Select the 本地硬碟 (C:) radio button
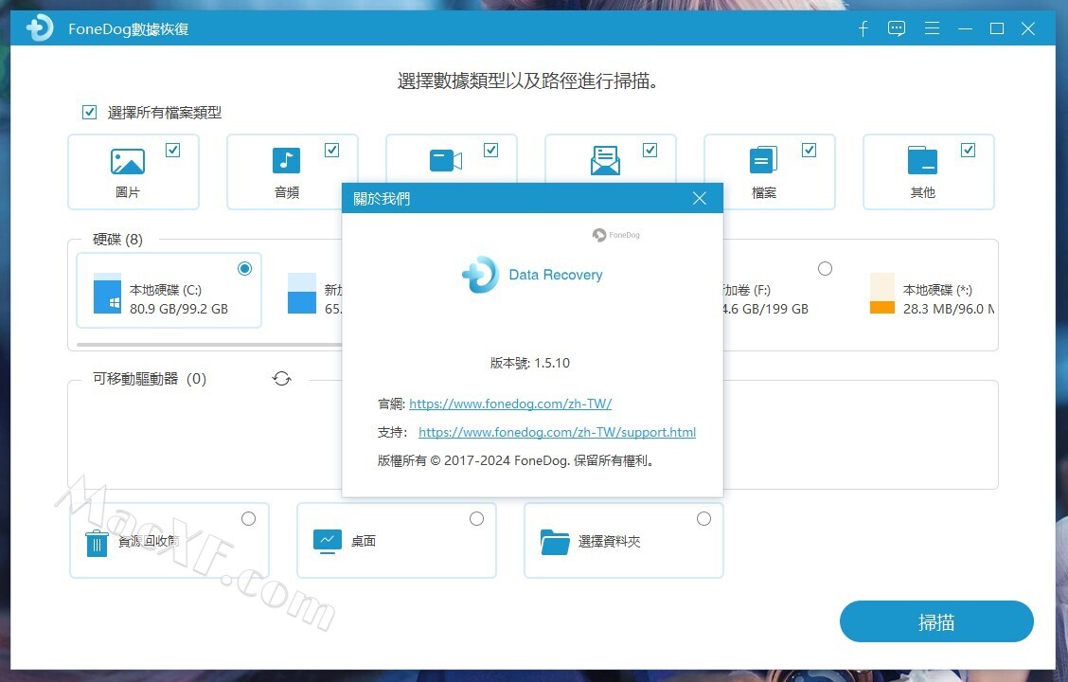This screenshot has height=682, width=1068. (x=244, y=268)
